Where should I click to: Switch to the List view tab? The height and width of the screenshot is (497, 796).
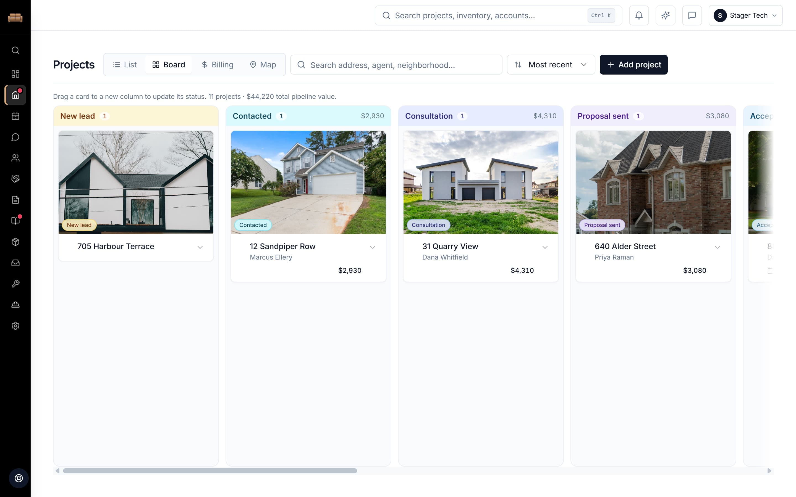click(125, 65)
